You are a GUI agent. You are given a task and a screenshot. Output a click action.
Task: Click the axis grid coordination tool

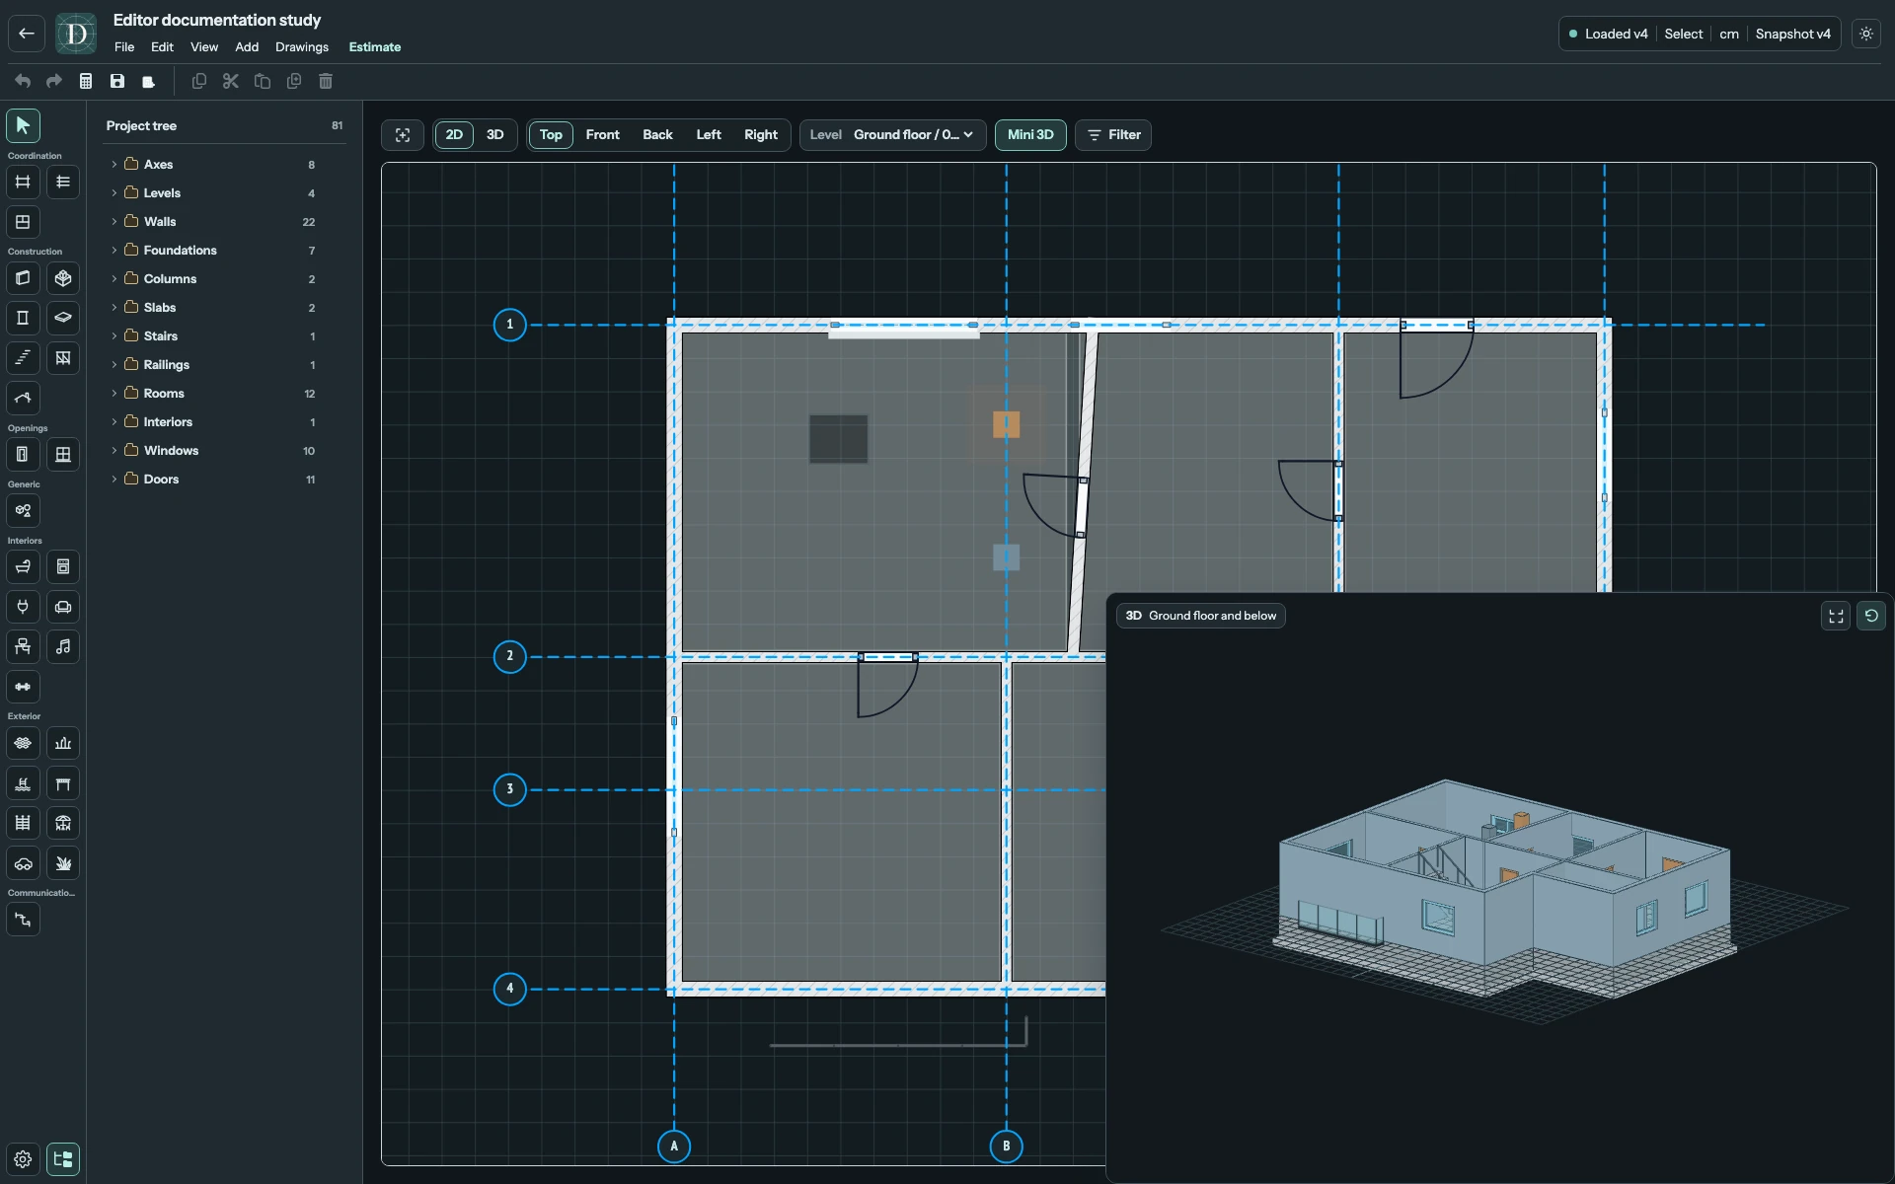point(23,182)
